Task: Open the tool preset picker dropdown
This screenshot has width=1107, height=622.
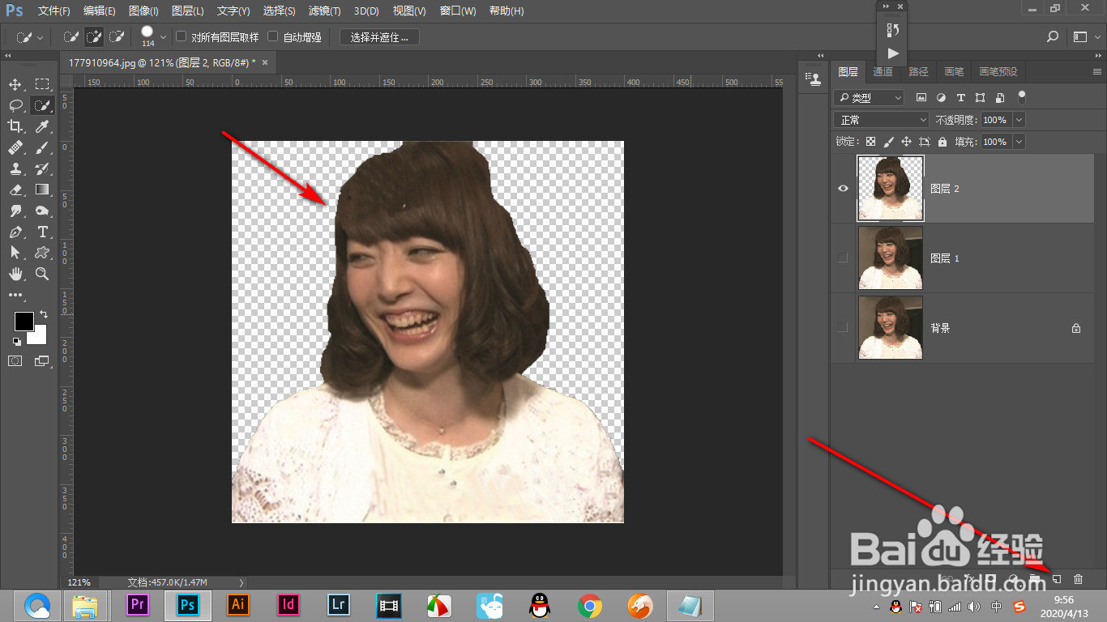Action: coord(32,36)
